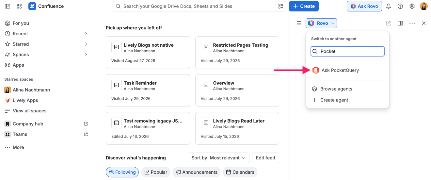431x180 pixels.
Task: Open search filter icon in search bar
Action: (280, 6)
